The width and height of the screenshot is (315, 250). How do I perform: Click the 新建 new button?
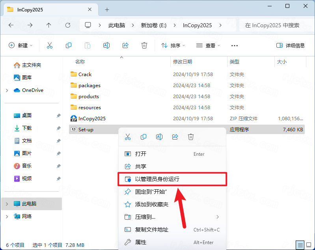(21, 45)
